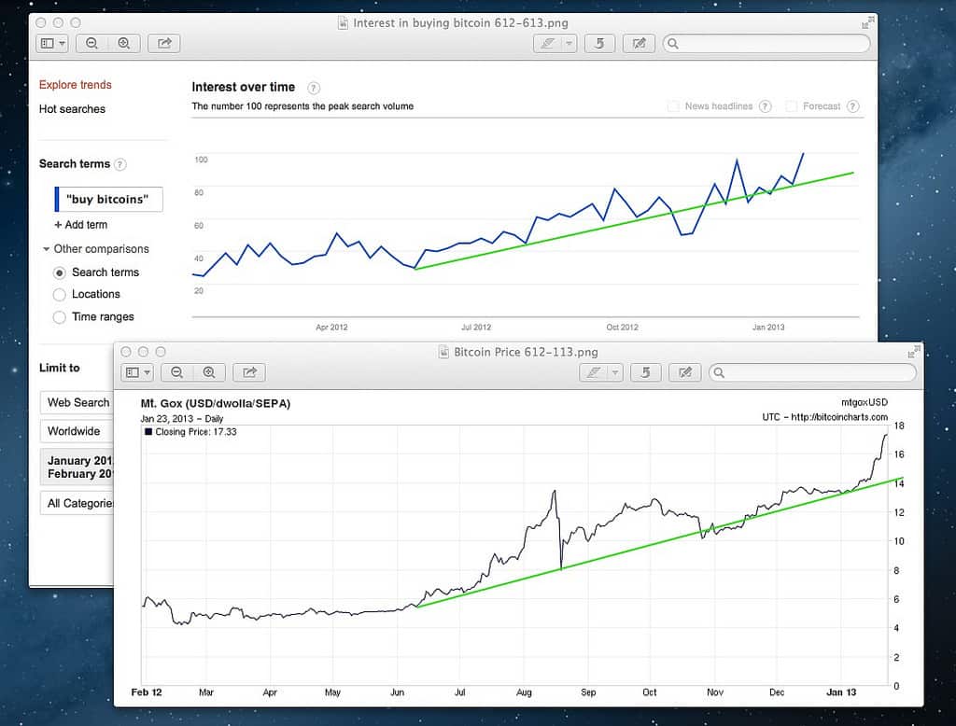Choose the Time ranges comparison option
Screen dimensions: 956x726
[60, 317]
